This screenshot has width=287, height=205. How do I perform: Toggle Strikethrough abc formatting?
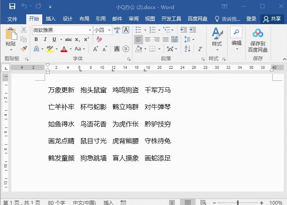pyautogui.click(x=68, y=39)
